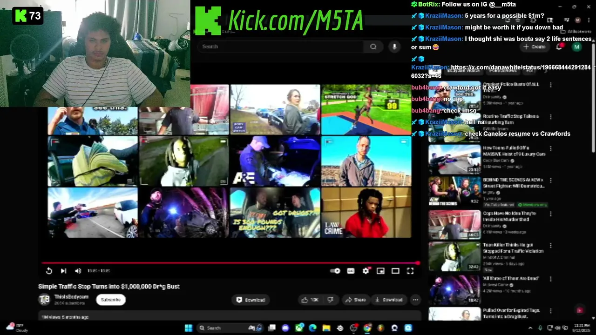The image size is (596, 335).
Task: Click the YouTube search input field
Action: point(281,47)
